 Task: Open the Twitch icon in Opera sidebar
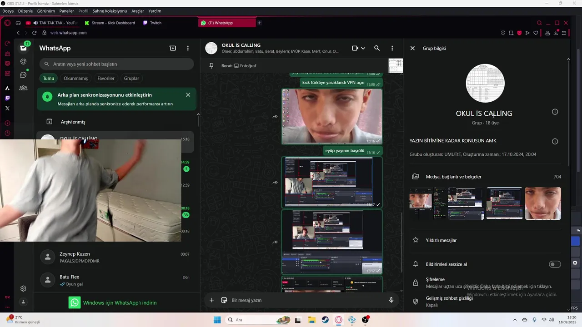pos(7,98)
